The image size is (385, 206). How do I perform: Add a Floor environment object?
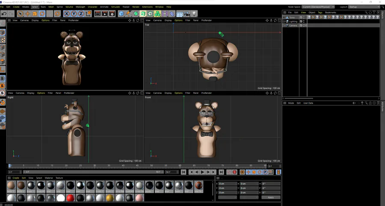[180, 14]
